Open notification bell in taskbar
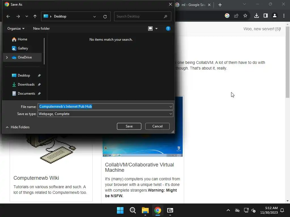 [282, 210]
